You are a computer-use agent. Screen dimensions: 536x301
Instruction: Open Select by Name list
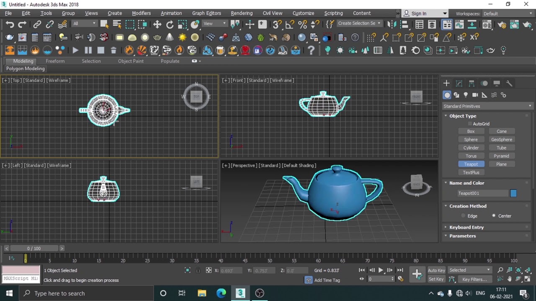(117, 25)
